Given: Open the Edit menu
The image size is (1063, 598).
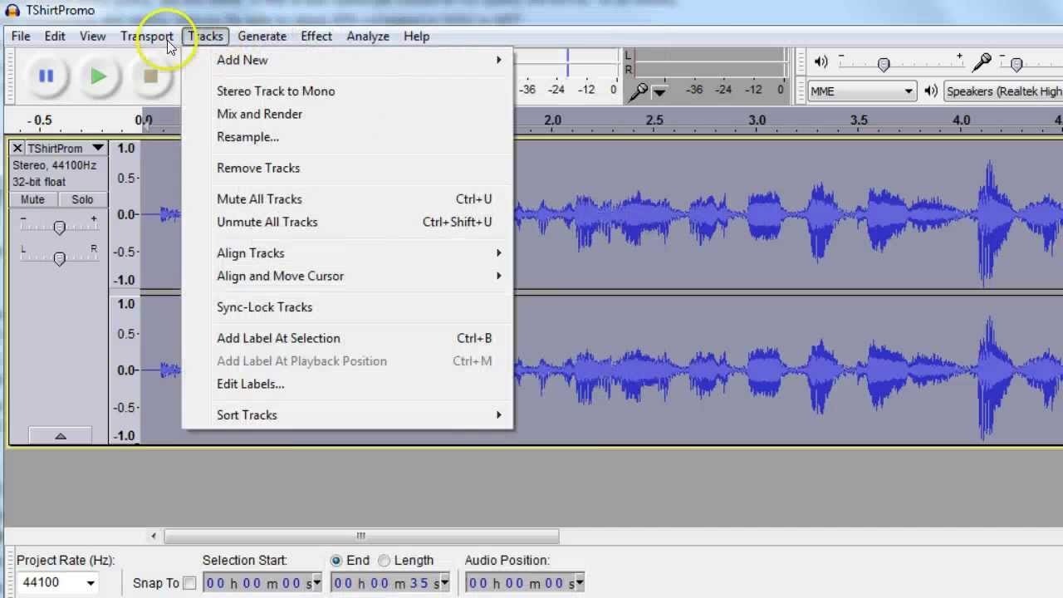Looking at the screenshot, I should coord(55,37).
